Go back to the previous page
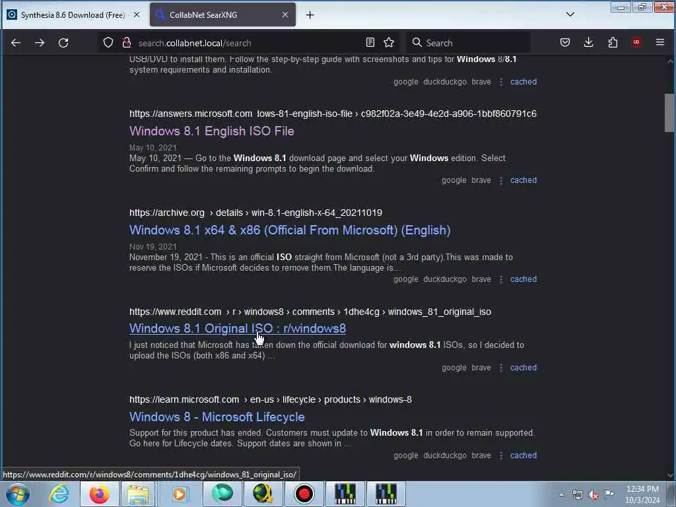The width and height of the screenshot is (676, 507). click(x=16, y=43)
